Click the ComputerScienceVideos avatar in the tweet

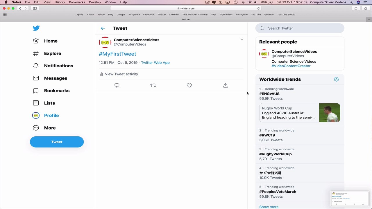pyautogui.click(x=105, y=42)
